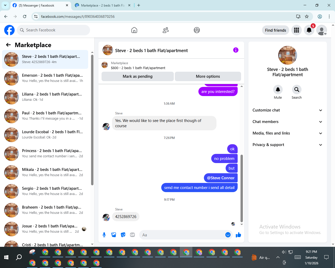Screen dimensions: 335x268
Task: Open Josue's conversation in the list
Action: 45,229
